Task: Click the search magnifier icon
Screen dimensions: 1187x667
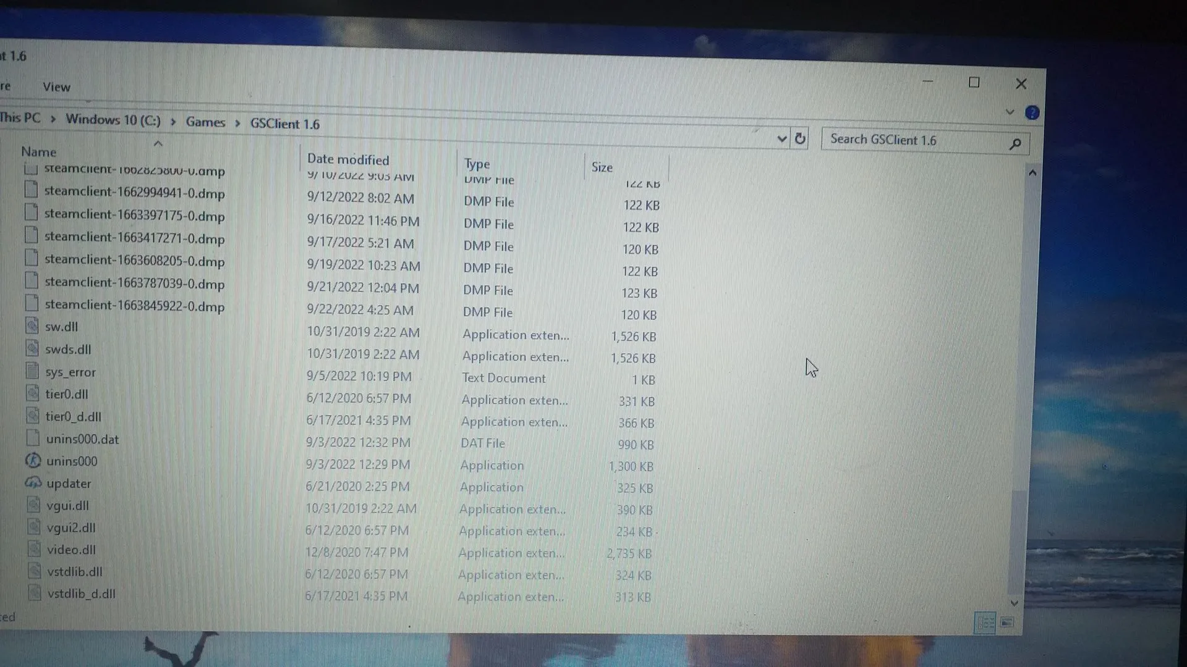Action: (x=1015, y=144)
